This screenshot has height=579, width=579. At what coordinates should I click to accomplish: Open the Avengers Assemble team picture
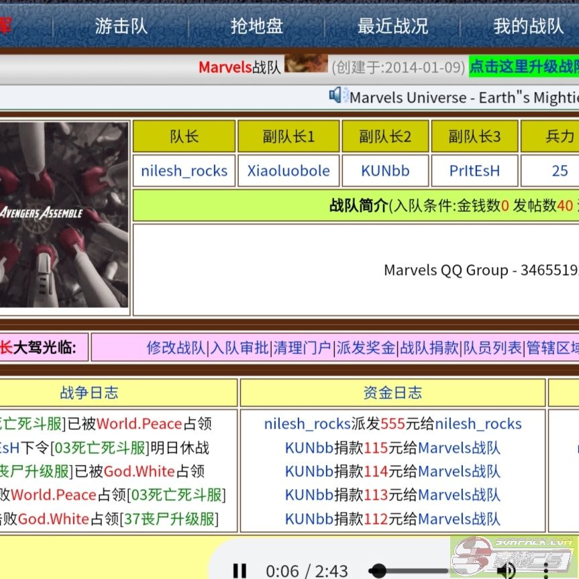point(64,215)
